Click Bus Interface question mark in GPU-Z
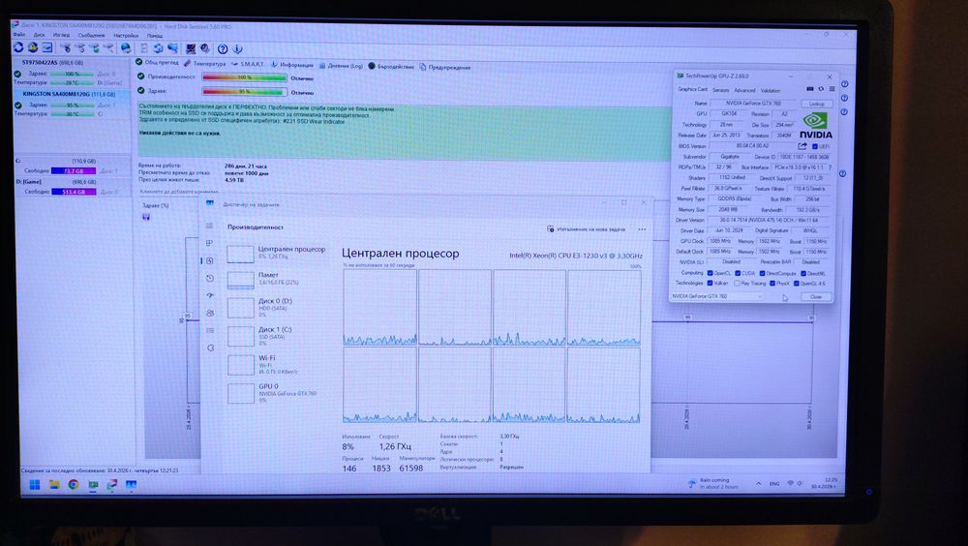The height and width of the screenshot is (546, 968). click(830, 167)
